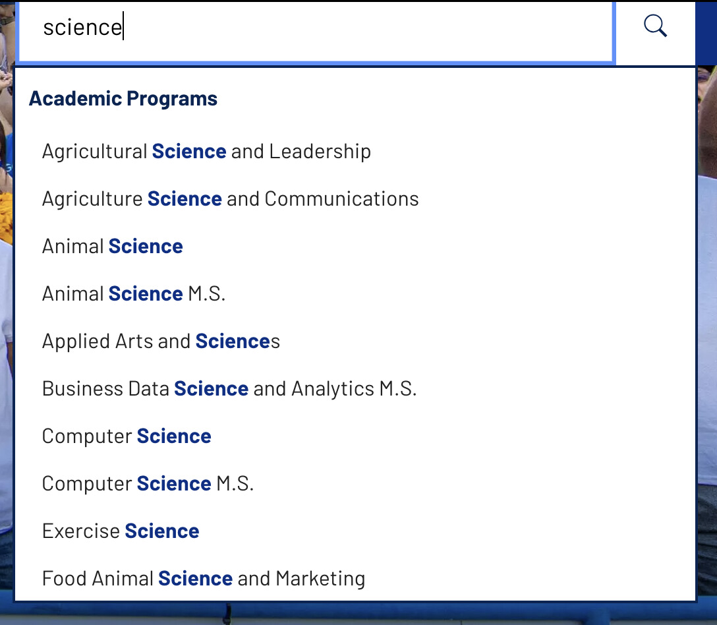Open the Animal Science M.S. result
This screenshot has width=717, height=625.
134,294
